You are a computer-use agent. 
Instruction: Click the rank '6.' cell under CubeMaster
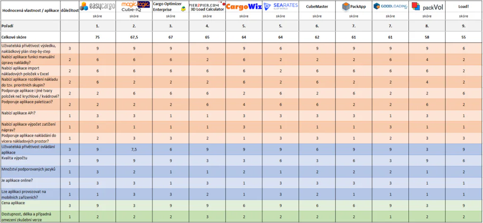(x=317, y=26)
